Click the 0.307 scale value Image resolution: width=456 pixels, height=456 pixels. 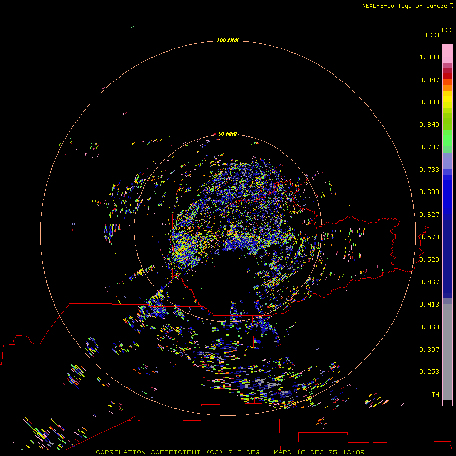(x=429, y=350)
